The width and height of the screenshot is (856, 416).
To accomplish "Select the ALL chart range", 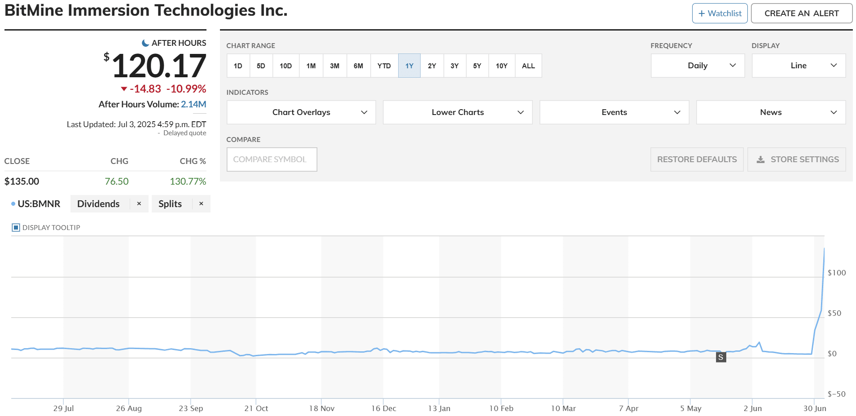I will (x=528, y=66).
